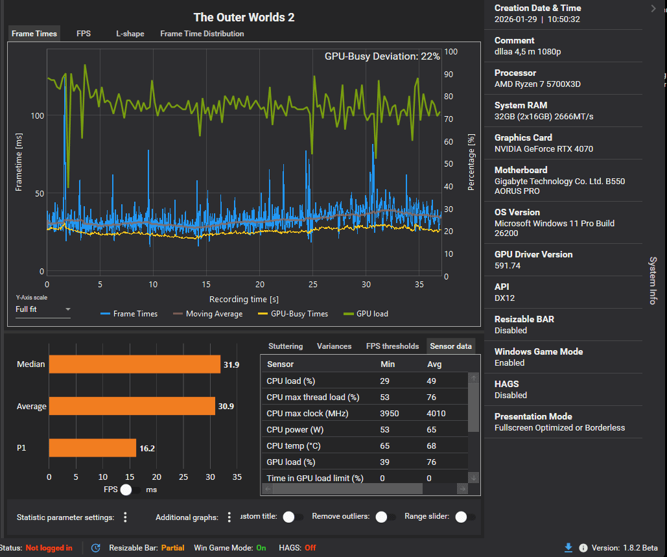Toggle the Custom title switch
The image size is (667, 557).
pyautogui.click(x=294, y=517)
